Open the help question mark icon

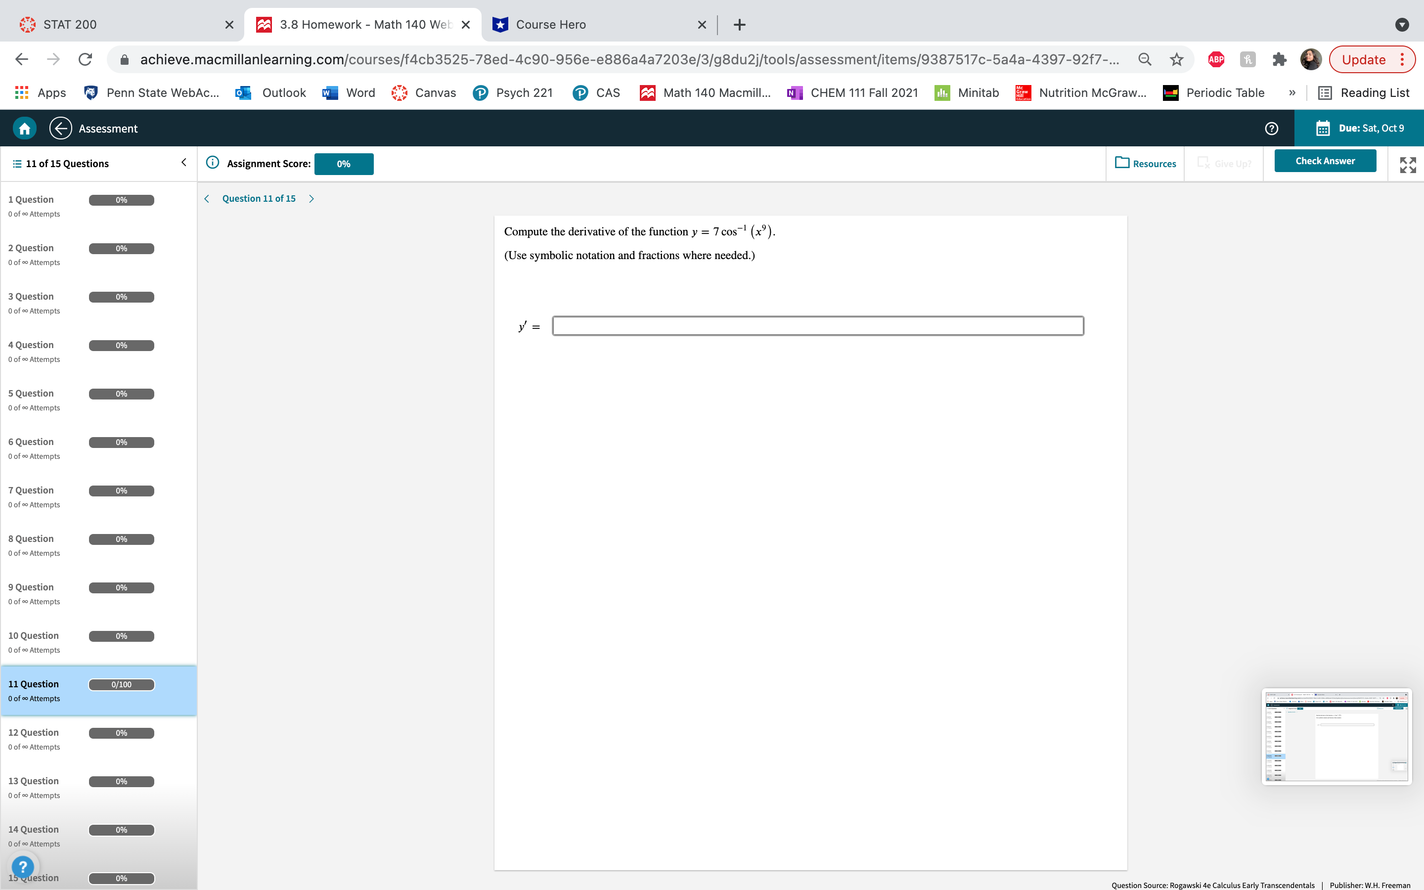click(1272, 129)
